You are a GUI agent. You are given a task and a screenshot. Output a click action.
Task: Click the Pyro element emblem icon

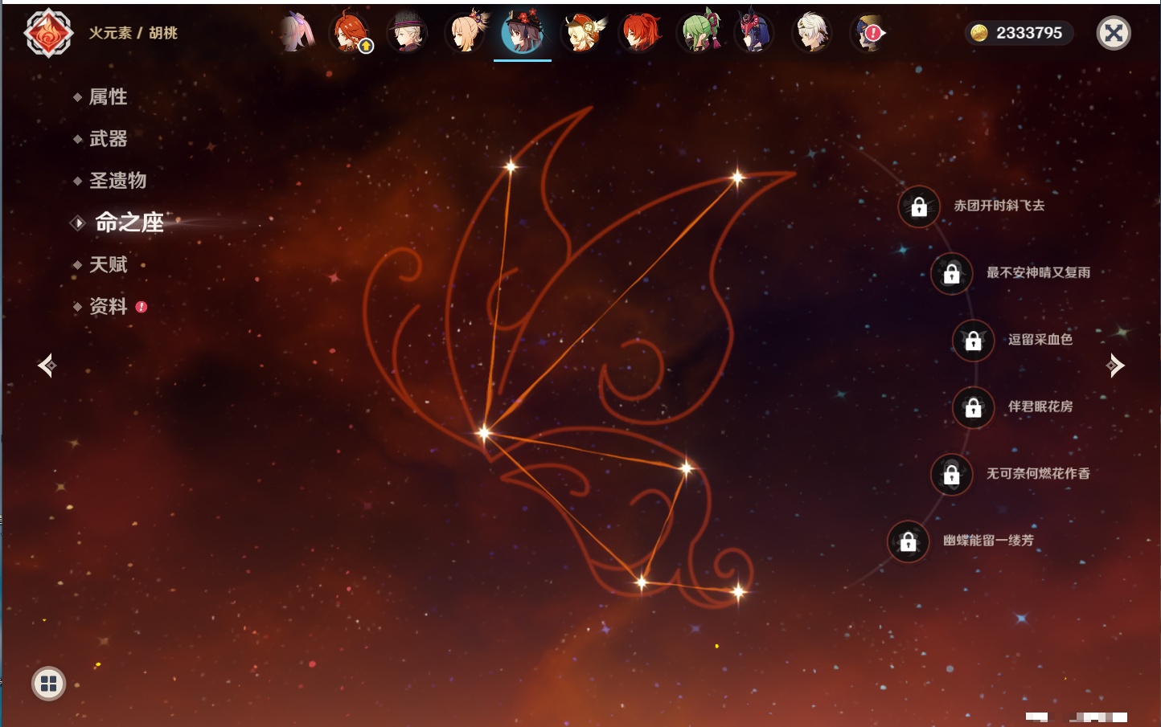point(48,33)
